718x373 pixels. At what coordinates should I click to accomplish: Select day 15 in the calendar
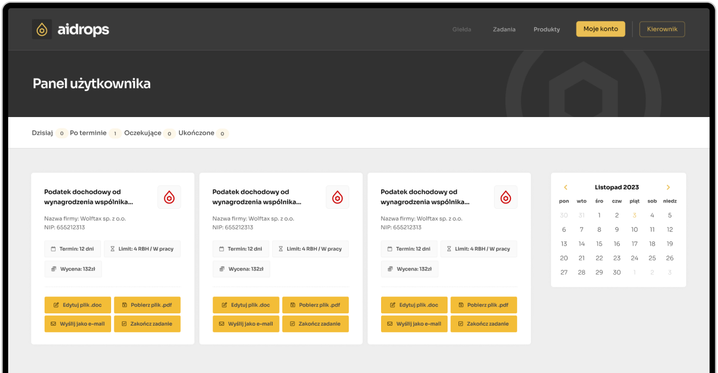599,244
